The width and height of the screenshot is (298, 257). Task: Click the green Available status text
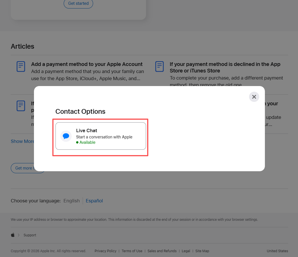(87, 142)
